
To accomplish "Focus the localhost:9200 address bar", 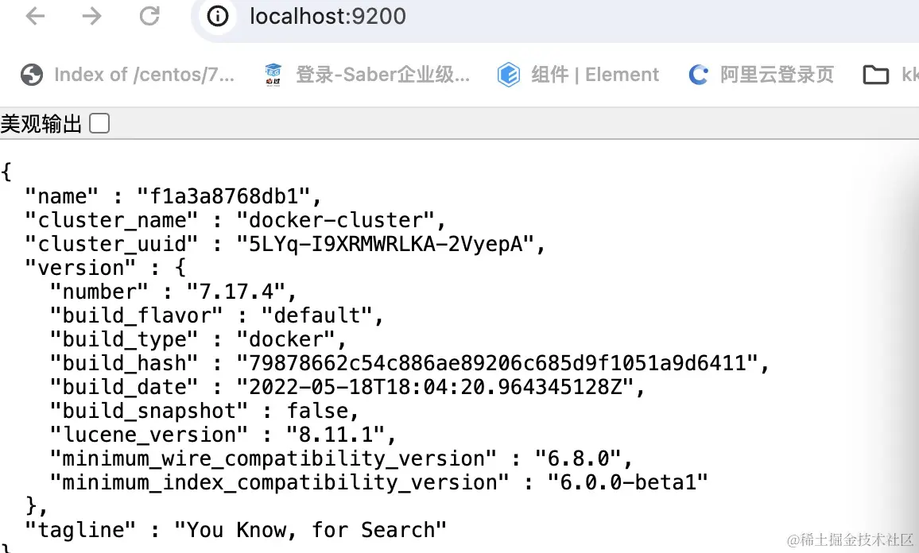I will [x=477, y=16].
